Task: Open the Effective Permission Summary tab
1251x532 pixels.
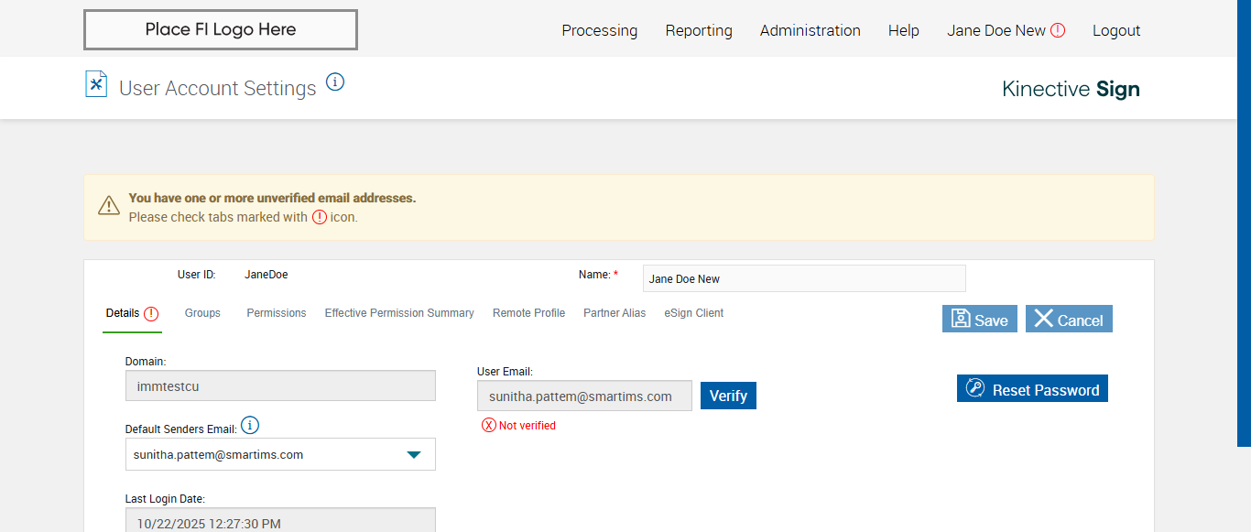Action: click(399, 313)
